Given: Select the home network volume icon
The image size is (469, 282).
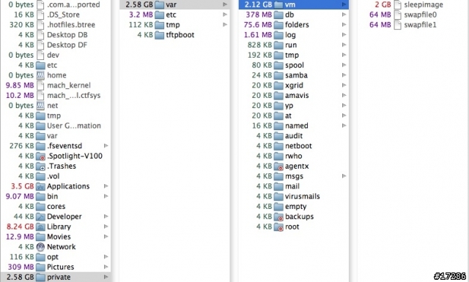Looking at the screenshot, I should [x=40, y=75].
